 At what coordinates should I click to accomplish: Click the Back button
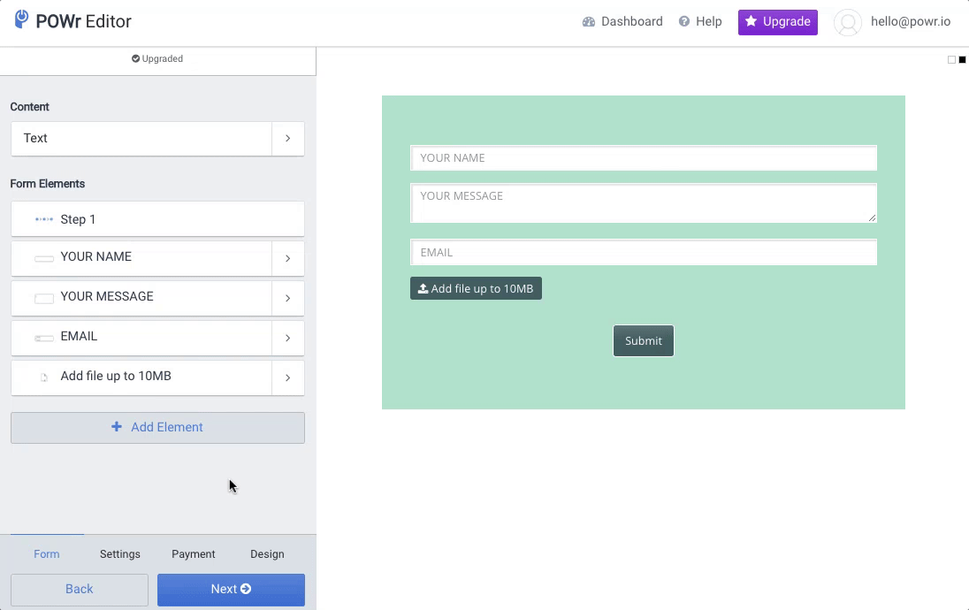point(79,590)
